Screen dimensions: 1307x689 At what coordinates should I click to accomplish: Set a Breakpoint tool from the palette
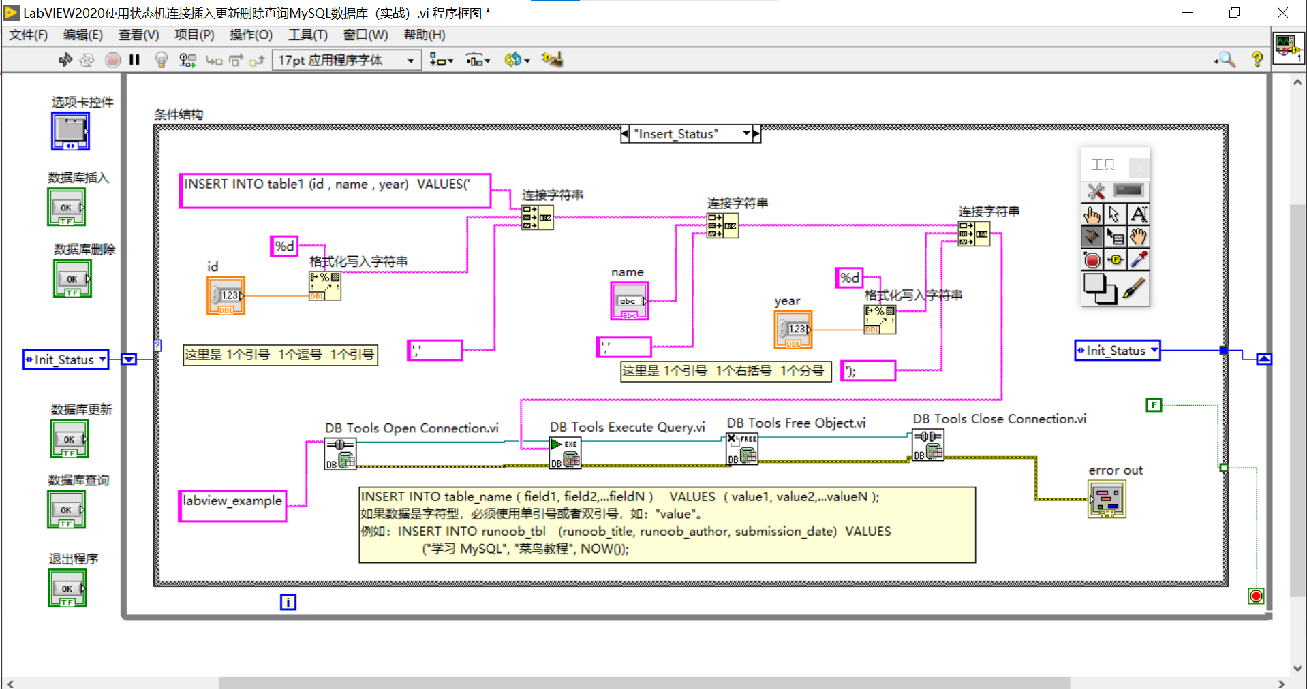tap(1091, 259)
